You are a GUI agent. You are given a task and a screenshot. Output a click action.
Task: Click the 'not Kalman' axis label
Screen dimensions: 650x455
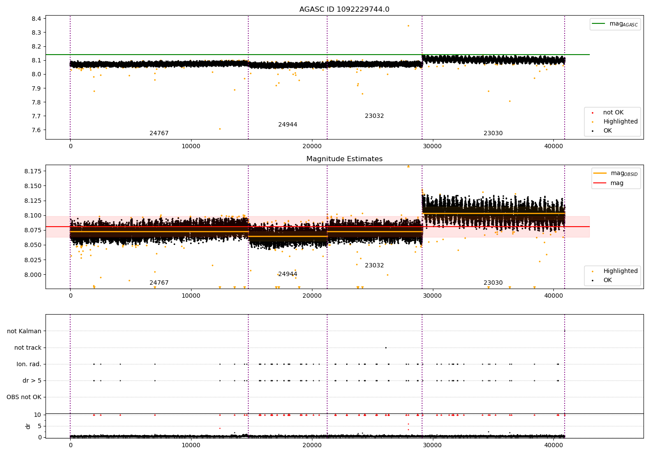pyautogui.click(x=24, y=331)
